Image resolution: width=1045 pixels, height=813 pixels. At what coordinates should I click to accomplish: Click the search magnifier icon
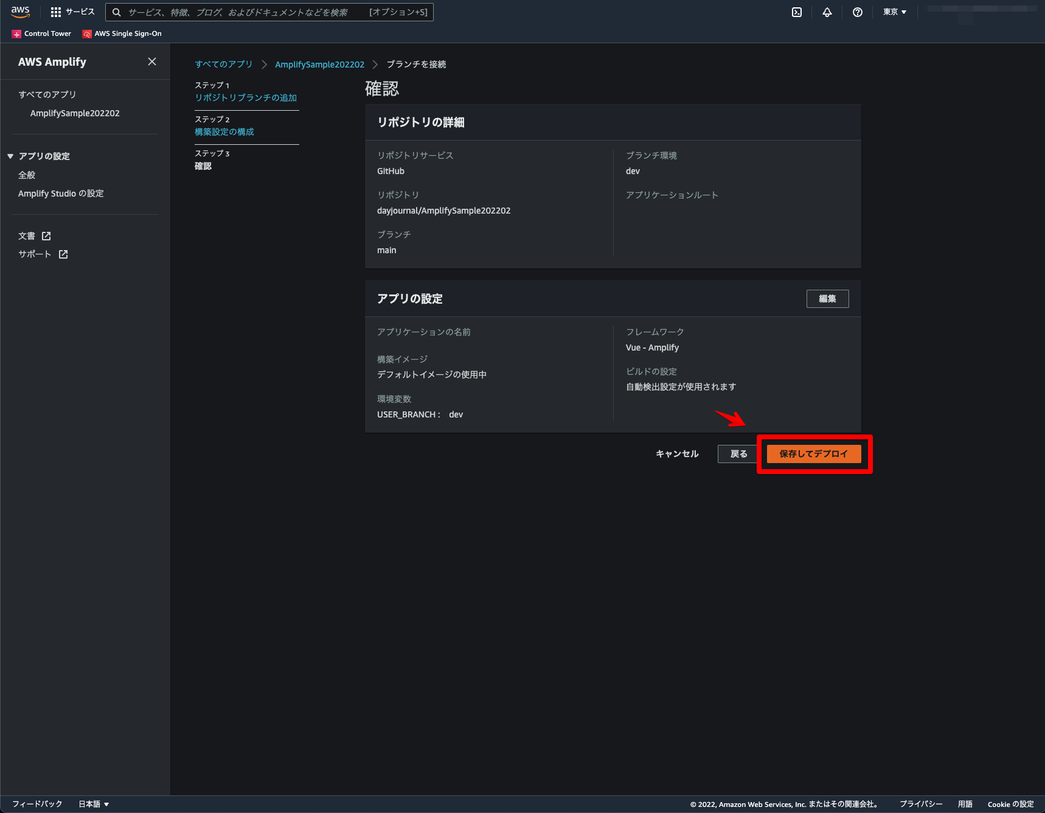117,12
